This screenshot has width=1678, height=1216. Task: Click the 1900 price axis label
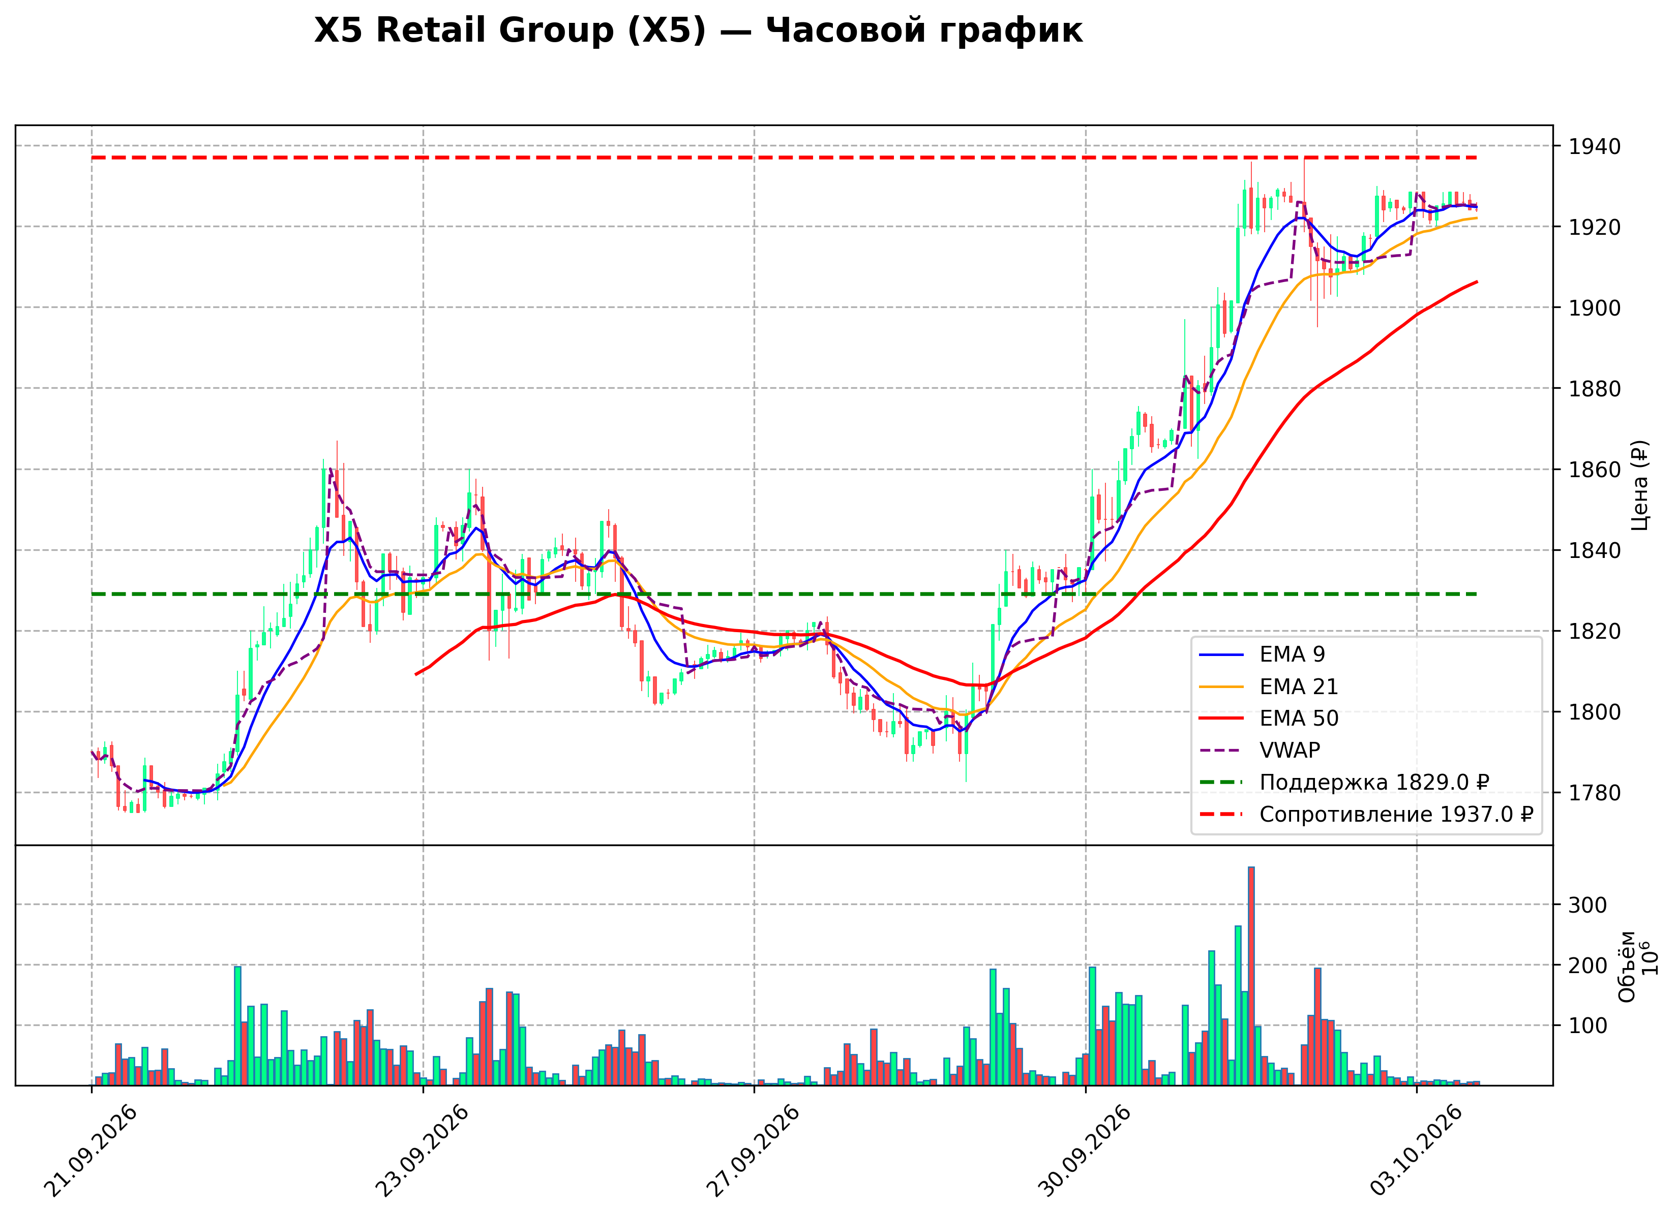(1595, 307)
